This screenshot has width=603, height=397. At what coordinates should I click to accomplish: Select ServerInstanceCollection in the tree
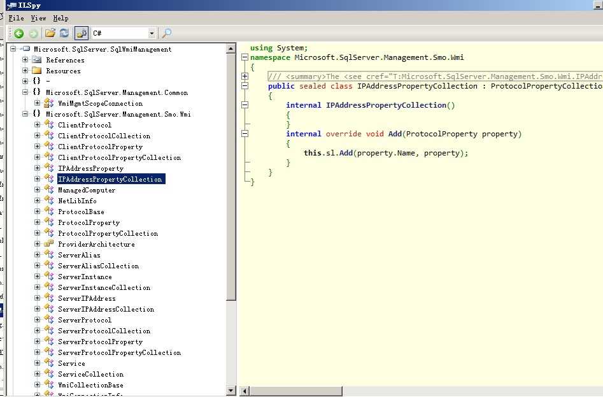[104, 287]
